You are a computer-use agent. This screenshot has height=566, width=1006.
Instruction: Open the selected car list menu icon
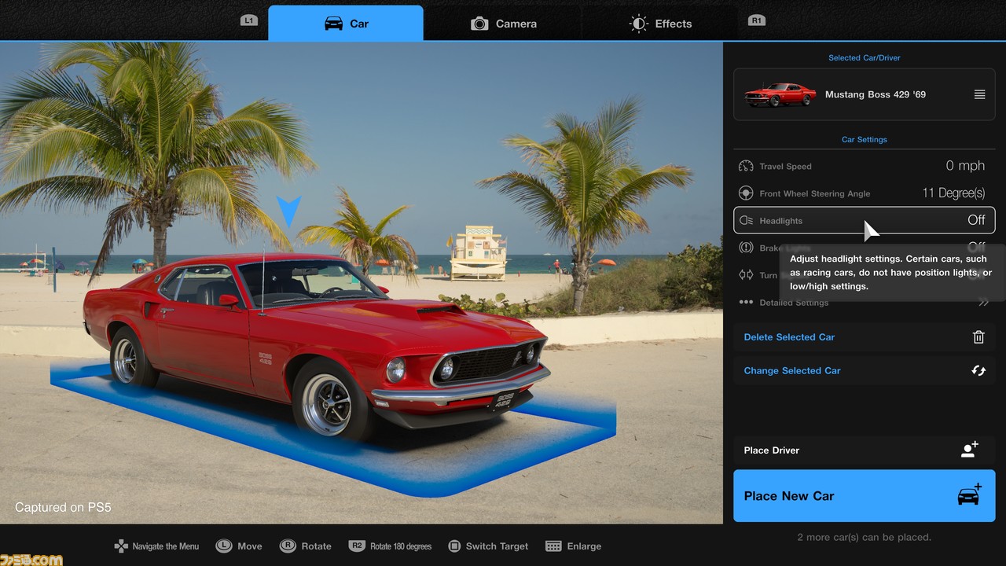click(x=979, y=94)
